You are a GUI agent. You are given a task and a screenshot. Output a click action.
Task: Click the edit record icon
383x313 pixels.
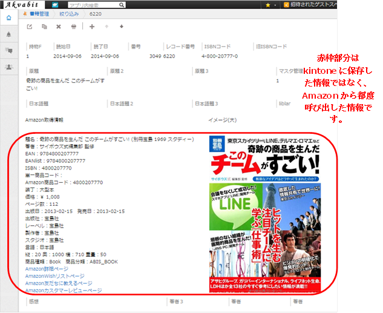click(30, 27)
